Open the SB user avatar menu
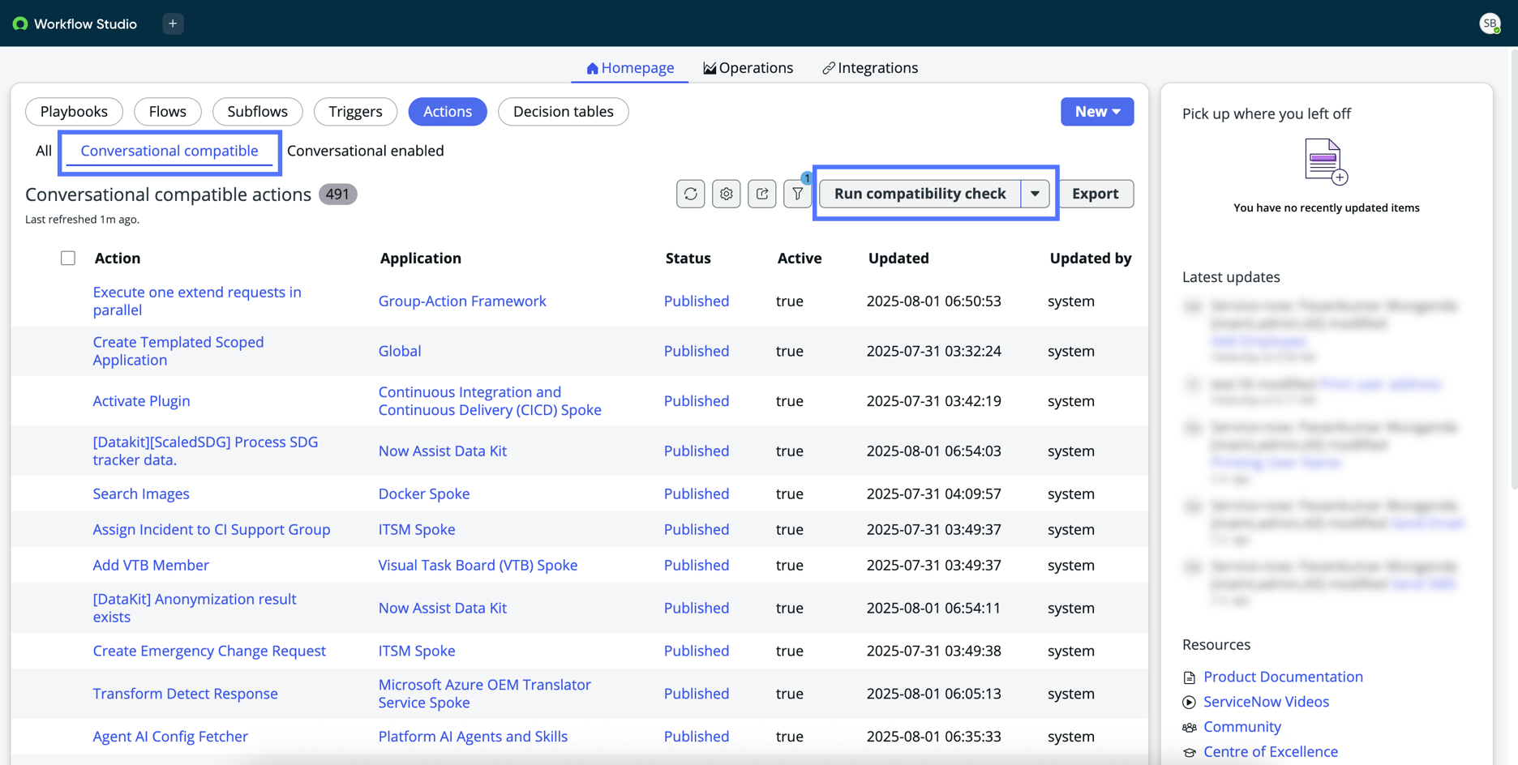Screen dimensions: 1518x765 [1490, 24]
